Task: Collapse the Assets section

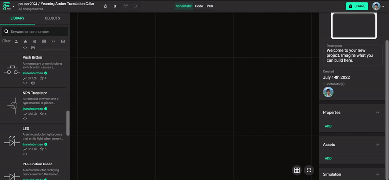Action: click(x=378, y=145)
